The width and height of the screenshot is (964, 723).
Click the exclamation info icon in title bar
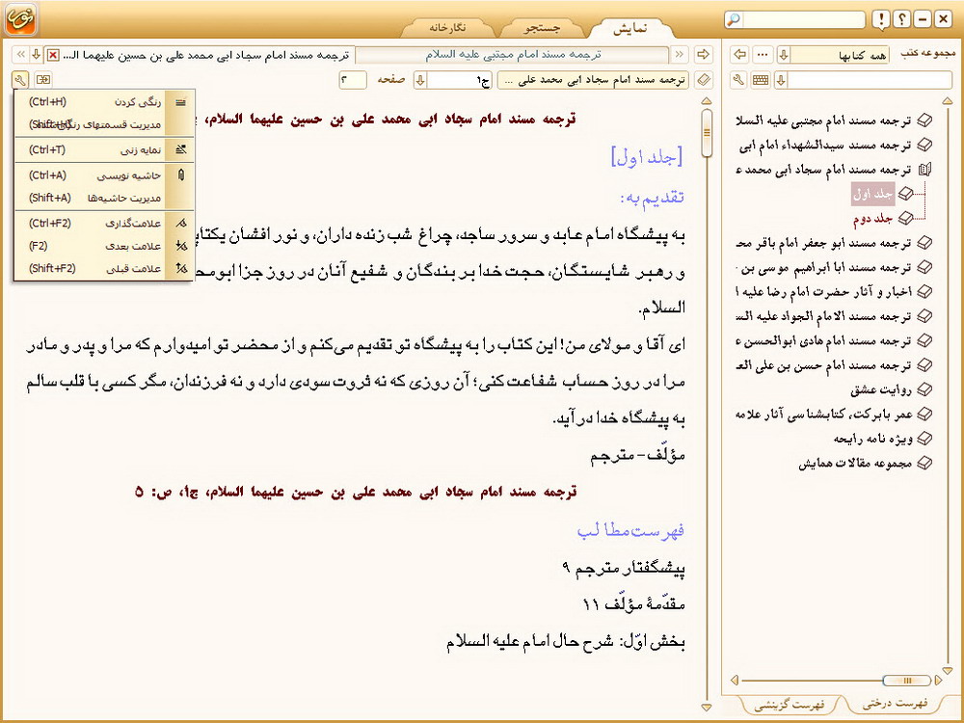[x=882, y=19]
